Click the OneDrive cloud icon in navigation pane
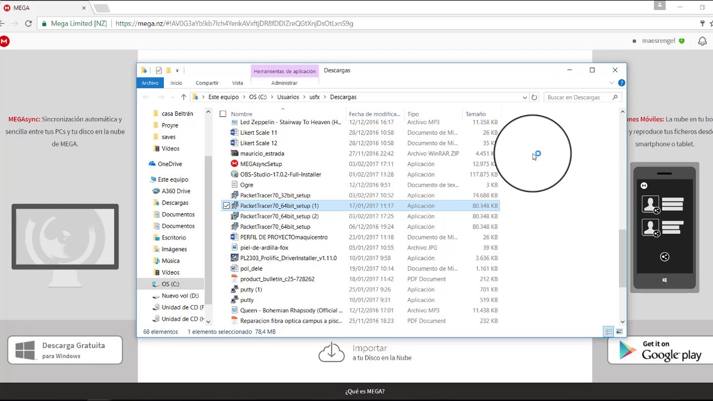Image resolution: width=713 pixels, height=401 pixels. click(x=152, y=164)
